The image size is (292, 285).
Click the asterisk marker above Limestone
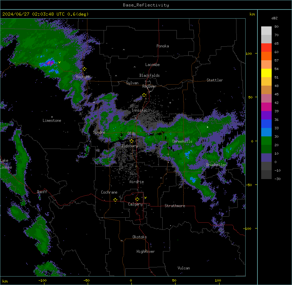52,117
